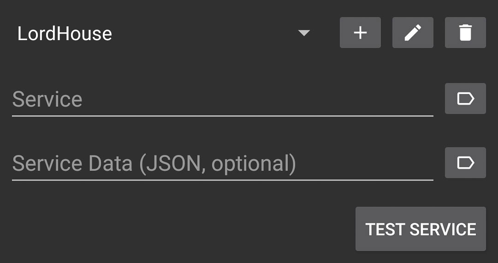Run the TEST SERVICE button
The height and width of the screenshot is (263, 498).
point(421,229)
